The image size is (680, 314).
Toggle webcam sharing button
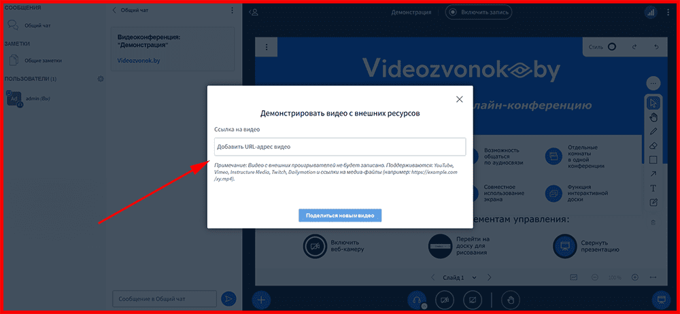(445, 300)
